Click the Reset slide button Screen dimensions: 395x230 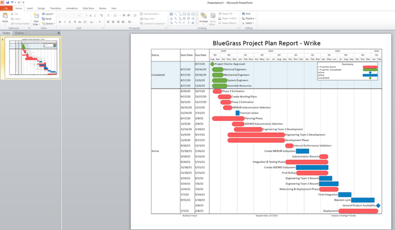pos(47,19)
